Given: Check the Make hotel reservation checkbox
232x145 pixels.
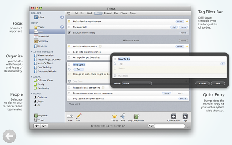Looking at the screenshot, I should [69, 46].
